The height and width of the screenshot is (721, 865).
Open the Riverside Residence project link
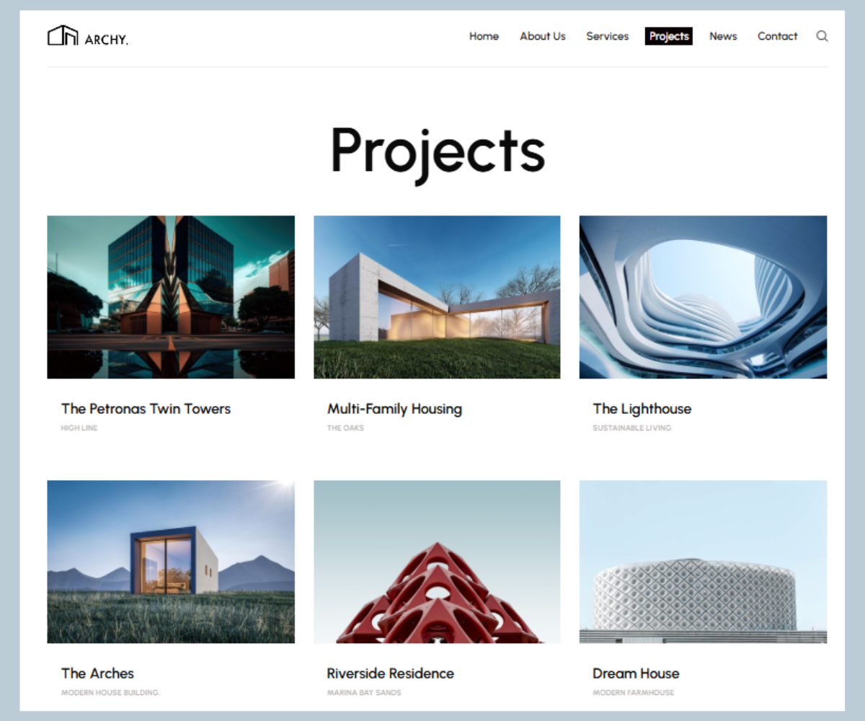tap(390, 673)
